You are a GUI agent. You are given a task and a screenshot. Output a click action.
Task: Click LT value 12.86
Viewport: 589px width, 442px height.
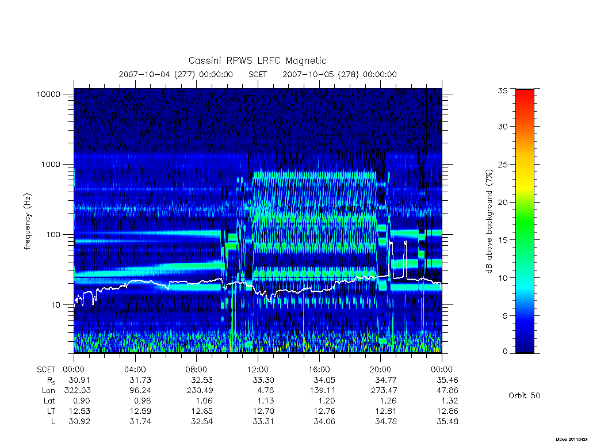[x=447, y=411]
